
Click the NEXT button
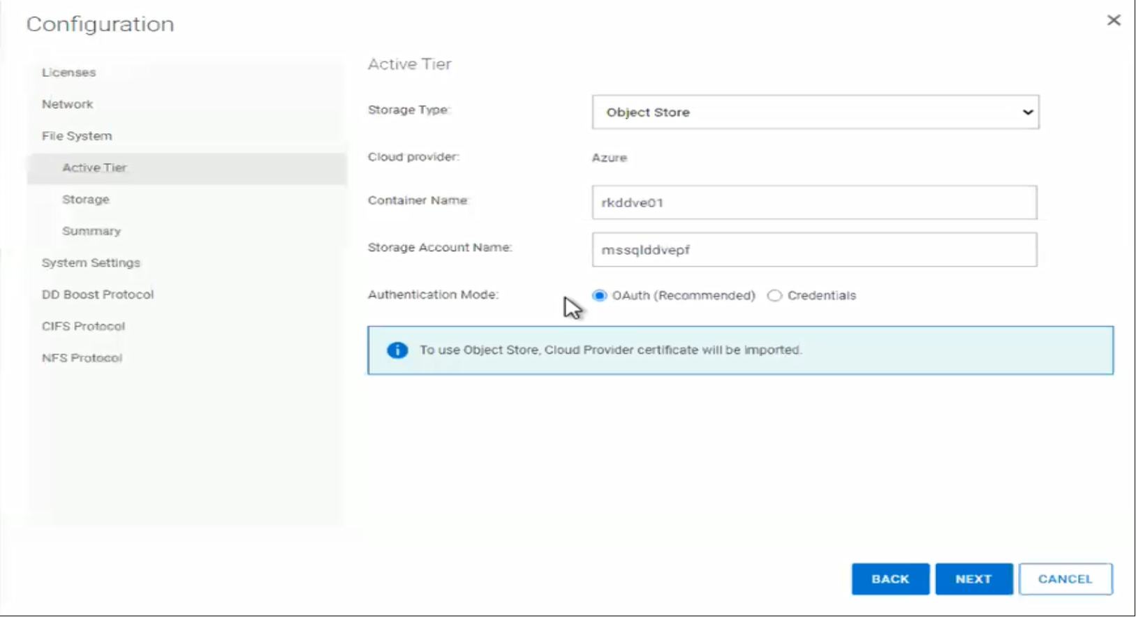click(x=974, y=579)
